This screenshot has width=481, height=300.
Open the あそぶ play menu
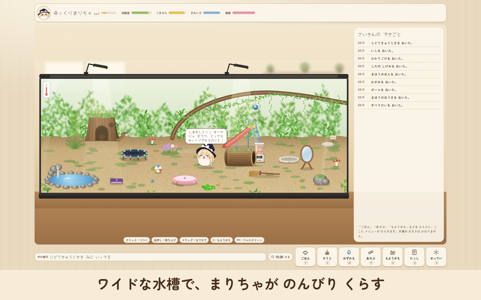click(371, 257)
